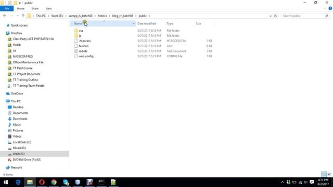Open the Habib Dropbox folder
Screen dimensions: 333x187
(17, 45)
